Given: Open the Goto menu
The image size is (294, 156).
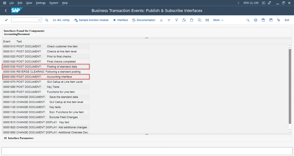Looking at the screenshot, I should pos(29,3).
